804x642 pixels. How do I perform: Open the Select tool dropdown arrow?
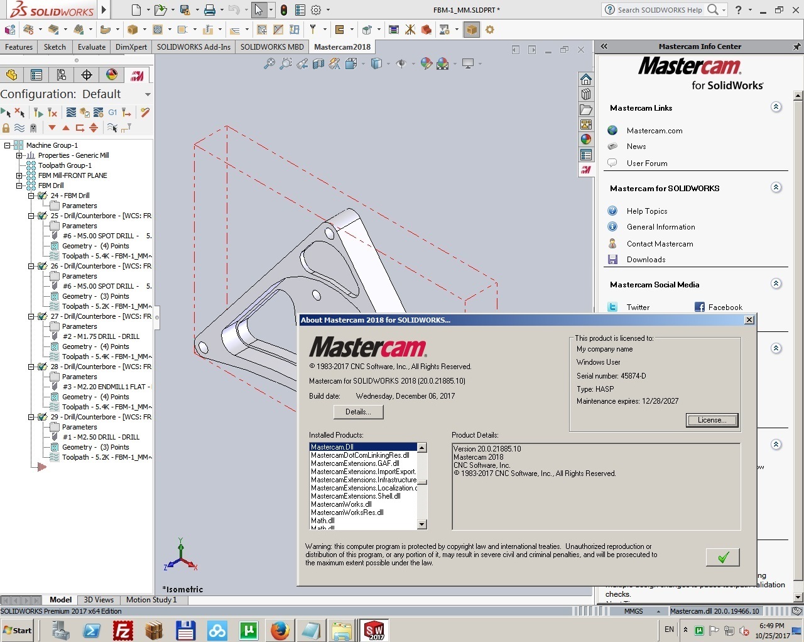tap(271, 10)
